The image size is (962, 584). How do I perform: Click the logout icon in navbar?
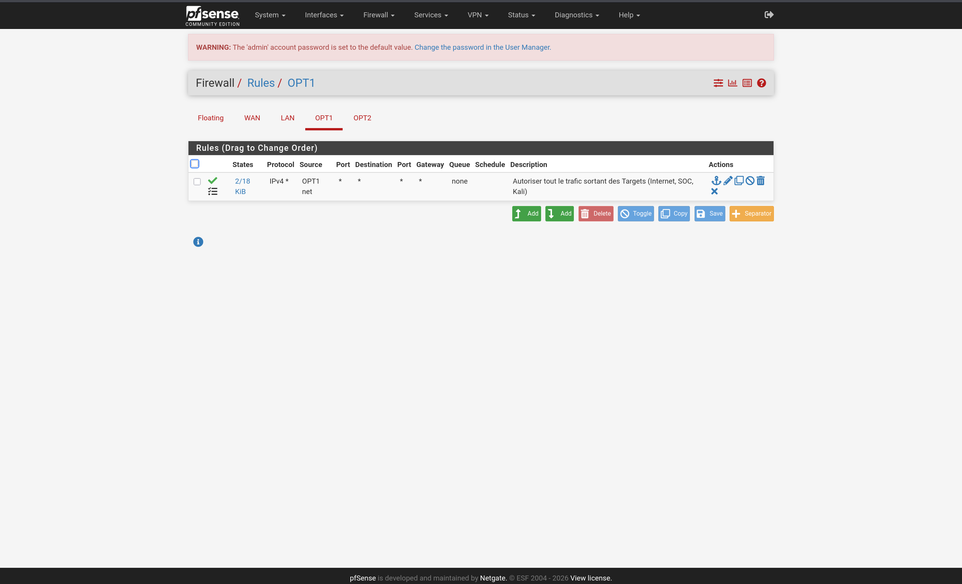tap(769, 14)
